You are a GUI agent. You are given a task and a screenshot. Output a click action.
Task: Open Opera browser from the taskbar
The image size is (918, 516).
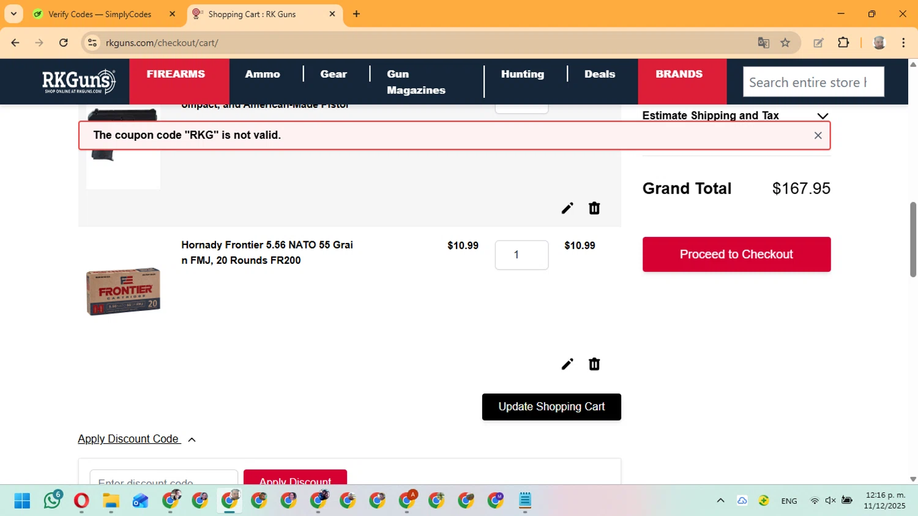[x=81, y=501]
